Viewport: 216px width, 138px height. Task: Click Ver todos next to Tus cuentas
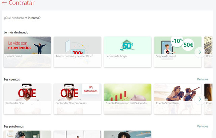(202, 79)
